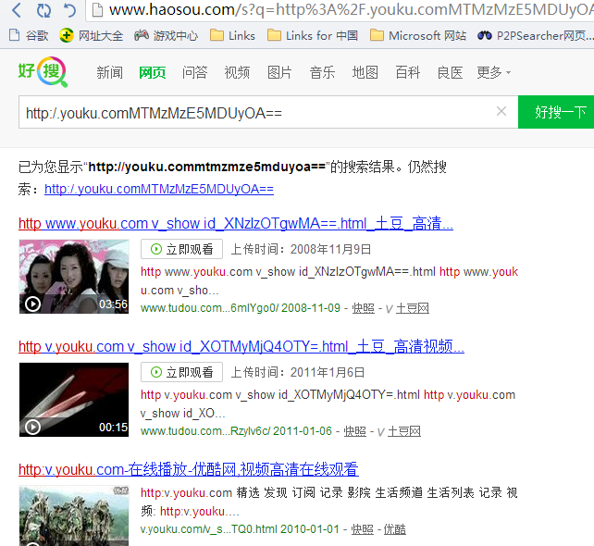Play the 00:15 video via play icon
The height and width of the screenshot is (546, 594).
pyautogui.click(x=32, y=427)
